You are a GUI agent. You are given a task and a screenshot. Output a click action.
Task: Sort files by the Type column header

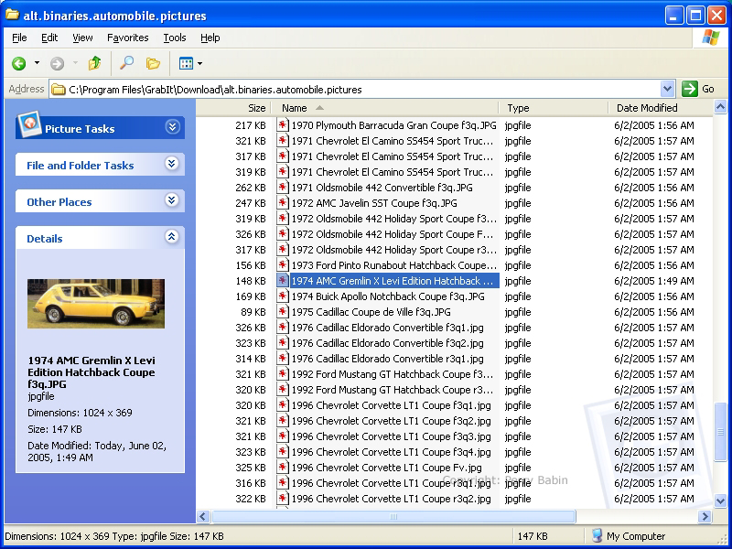[554, 108]
